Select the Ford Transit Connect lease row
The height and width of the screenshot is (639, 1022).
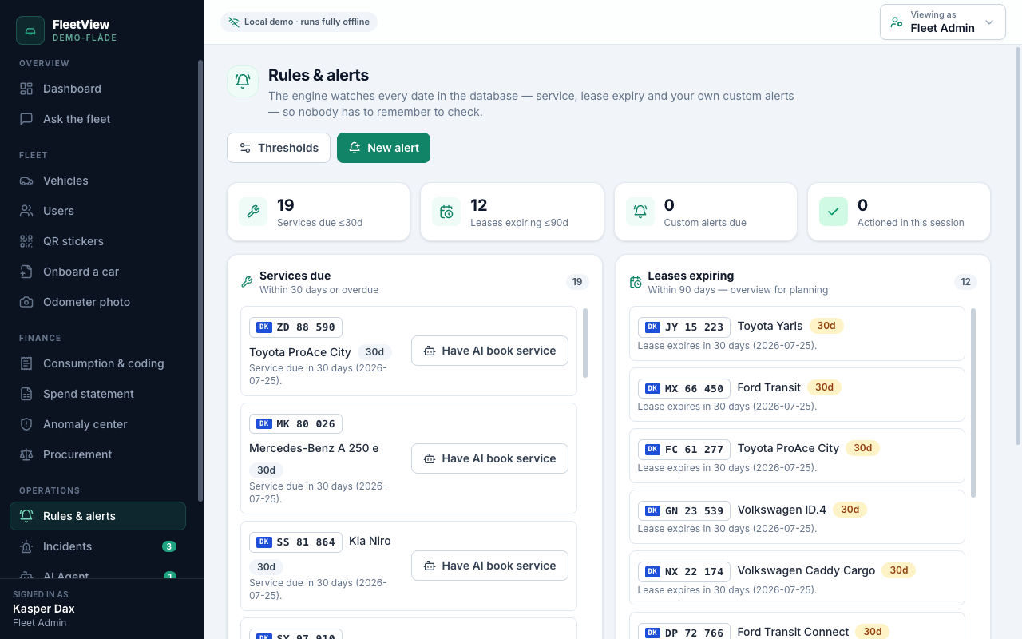[x=797, y=625]
